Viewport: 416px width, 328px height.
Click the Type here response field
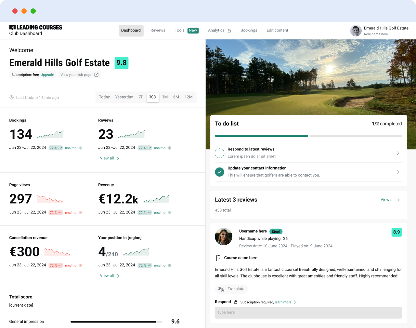[x=308, y=312]
